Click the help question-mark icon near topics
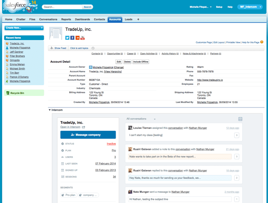Image resolution: width=268 pixels, height=203 pixels. pyautogui.click(x=93, y=48)
